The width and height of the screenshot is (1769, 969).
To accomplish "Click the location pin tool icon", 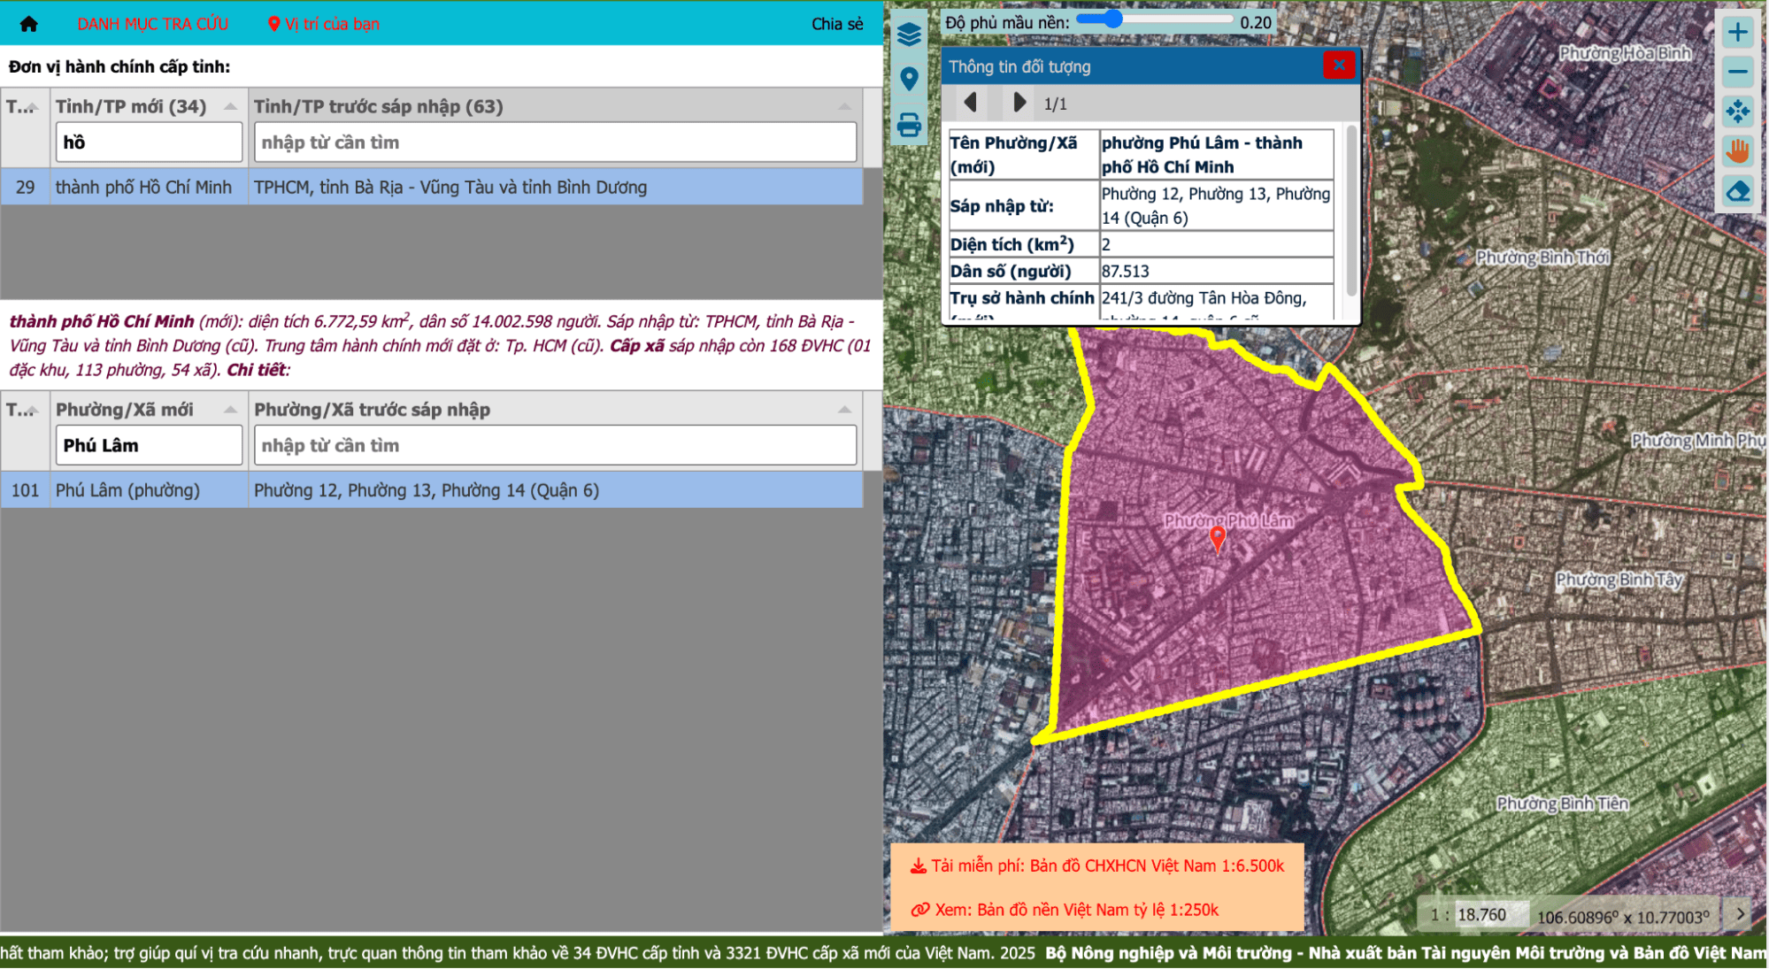I will (909, 80).
